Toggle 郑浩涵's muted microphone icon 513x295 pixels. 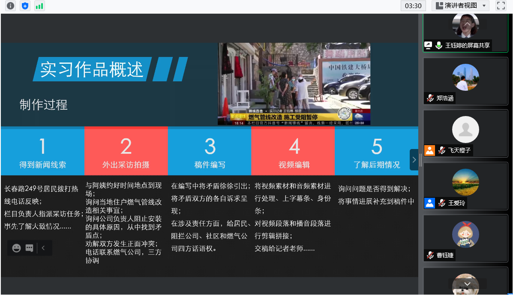pos(430,98)
